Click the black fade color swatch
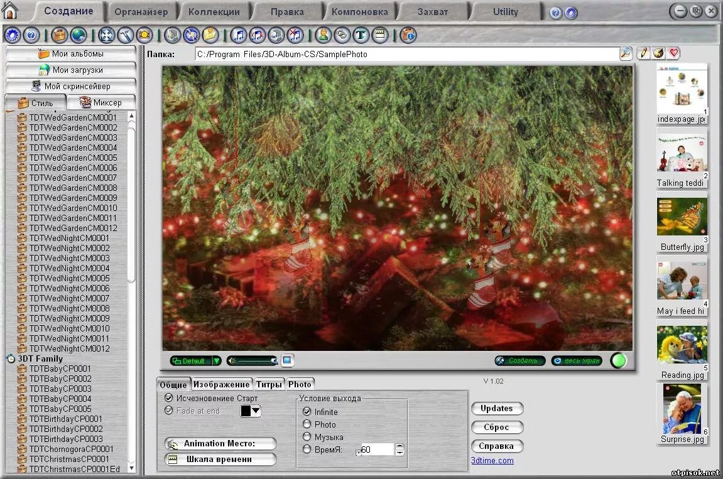The width and height of the screenshot is (723, 479). pyautogui.click(x=246, y=411)
